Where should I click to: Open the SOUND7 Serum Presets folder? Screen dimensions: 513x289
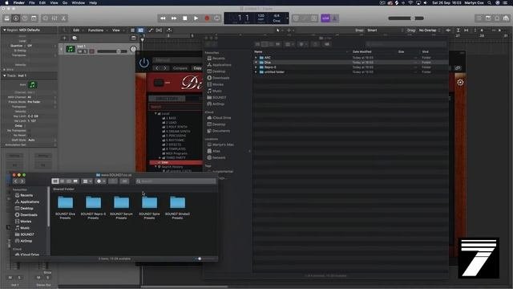(121, 207)
